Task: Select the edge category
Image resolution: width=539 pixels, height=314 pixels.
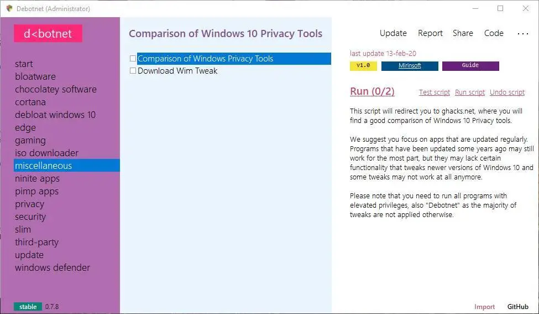Action: pos(25,128)
